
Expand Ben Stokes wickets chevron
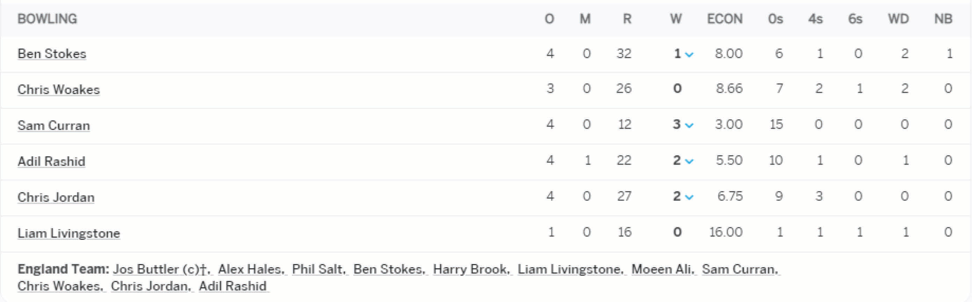click(x=689, y=55)
